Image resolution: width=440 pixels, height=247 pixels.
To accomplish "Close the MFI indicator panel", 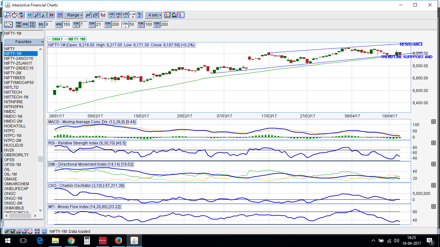I will [x=433, y=206].
